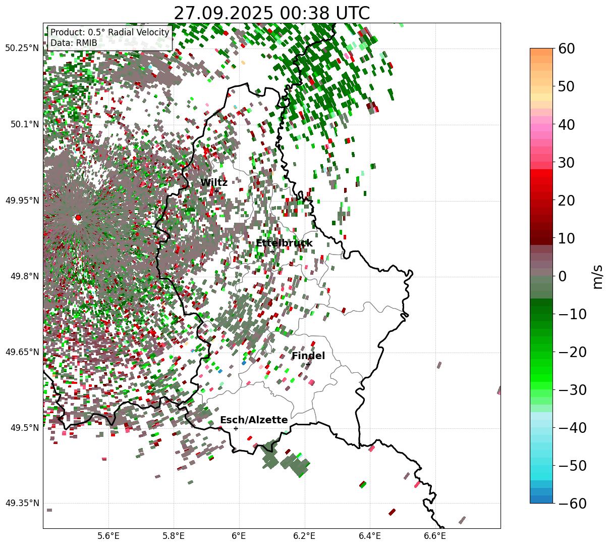The width and height of the screenshot is (609, 546).
Task: Pick the blue −60 m/s colorbar segment
Action: (541, 499)
